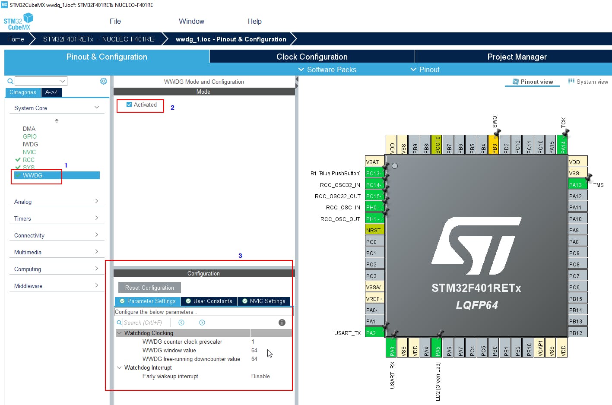Screen dimensions: 612x405
Task: Click the next search result arrow icon
Action: (x=202, y=323)
